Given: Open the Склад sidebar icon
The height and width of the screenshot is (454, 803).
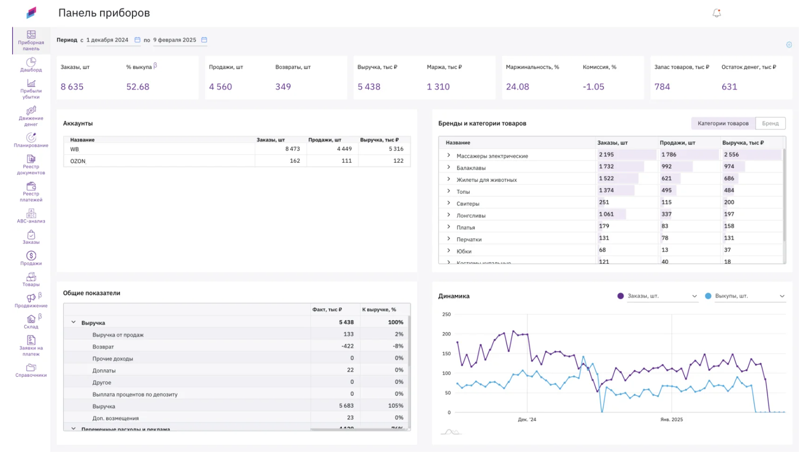Looking at the screenshot, I should tap(31, 321).
